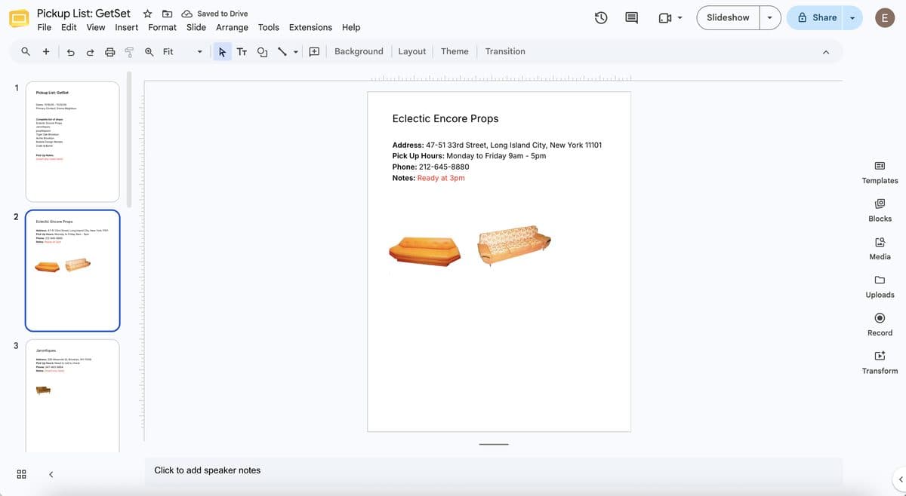Click the redo arrow
906x496 pixels.
90,51
